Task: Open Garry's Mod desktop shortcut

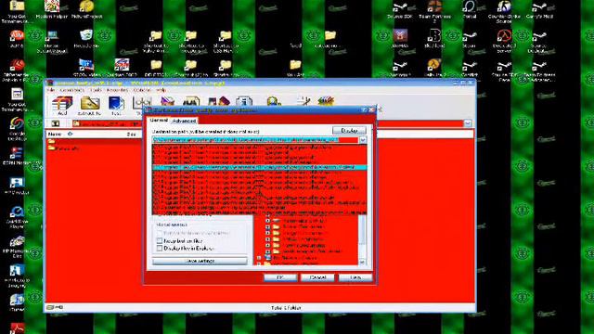Action: coord(539,10)
